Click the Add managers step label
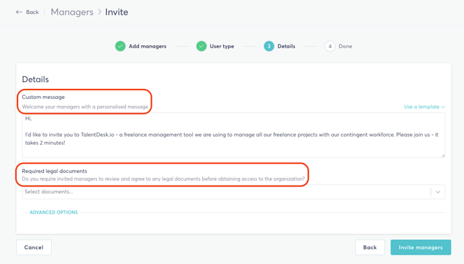This screenshot has height=264, width=464. point(148,46)
